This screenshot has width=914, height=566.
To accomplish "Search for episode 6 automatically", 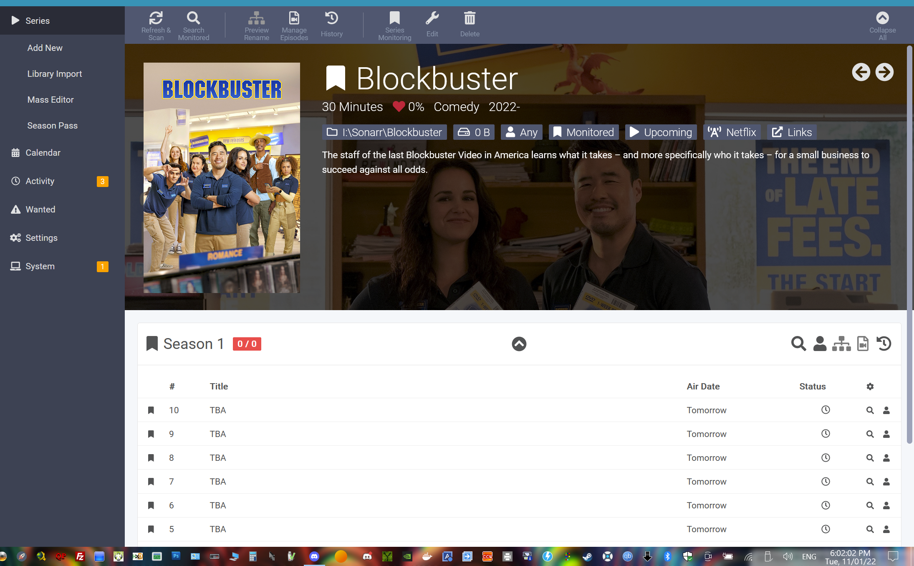I will 870,505.
